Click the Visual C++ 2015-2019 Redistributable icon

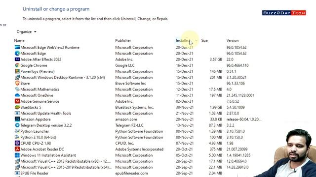click(17, 167)
